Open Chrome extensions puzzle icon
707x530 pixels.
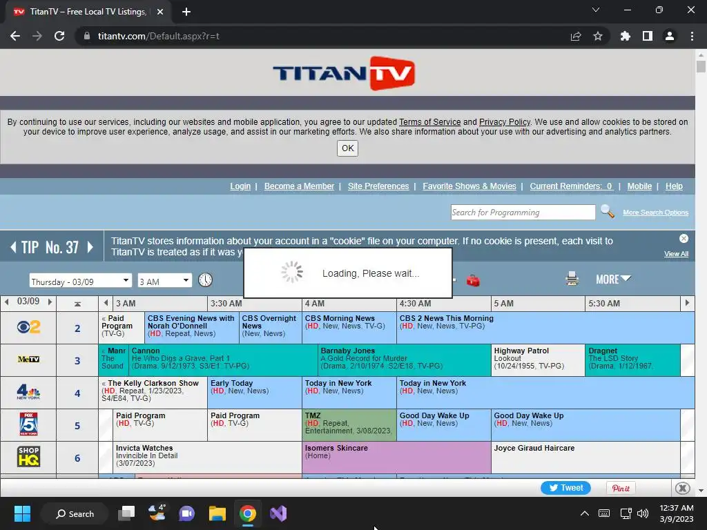click(x=625, y=36)
